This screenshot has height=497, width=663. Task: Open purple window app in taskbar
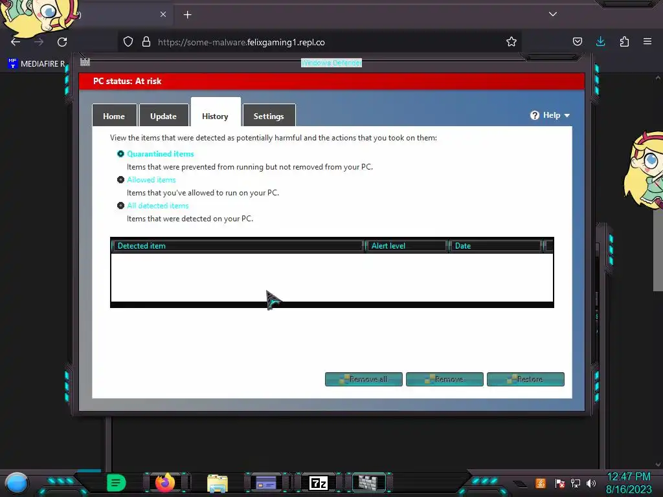266,483
